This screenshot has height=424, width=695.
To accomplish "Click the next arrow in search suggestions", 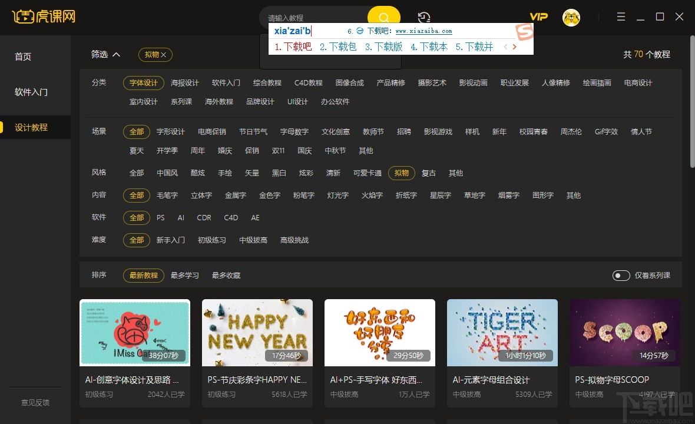I will click(x=514, y=46).
